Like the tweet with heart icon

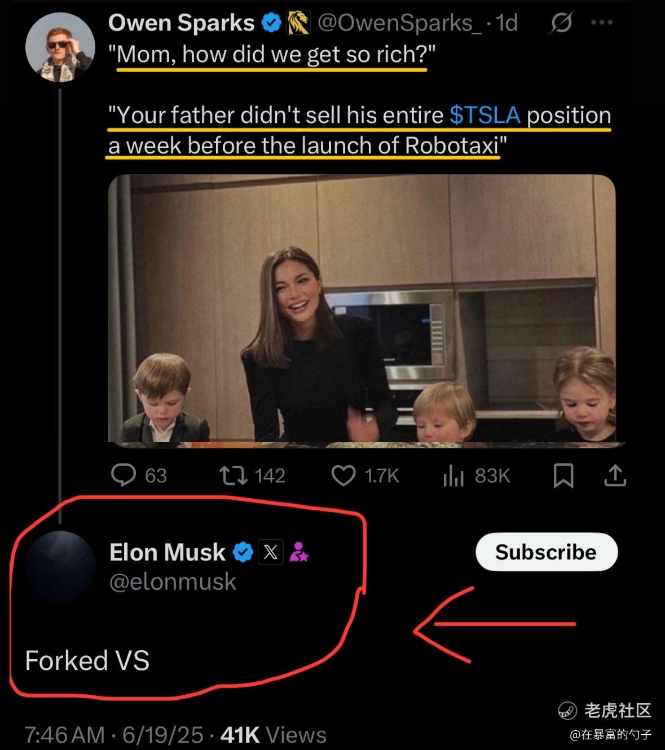coord(343,475)
